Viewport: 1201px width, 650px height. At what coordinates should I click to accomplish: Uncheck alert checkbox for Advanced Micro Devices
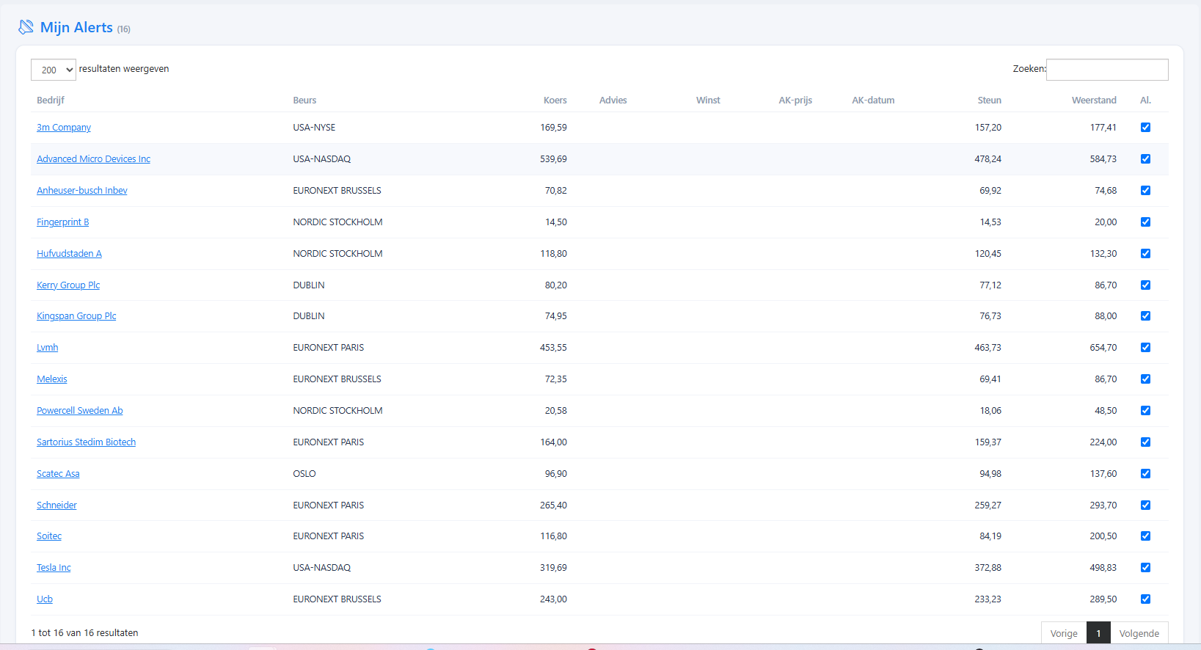tap(1145, 159)
